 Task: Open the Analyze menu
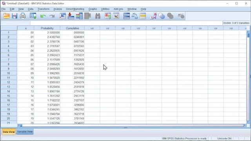[x=58, y=9]
